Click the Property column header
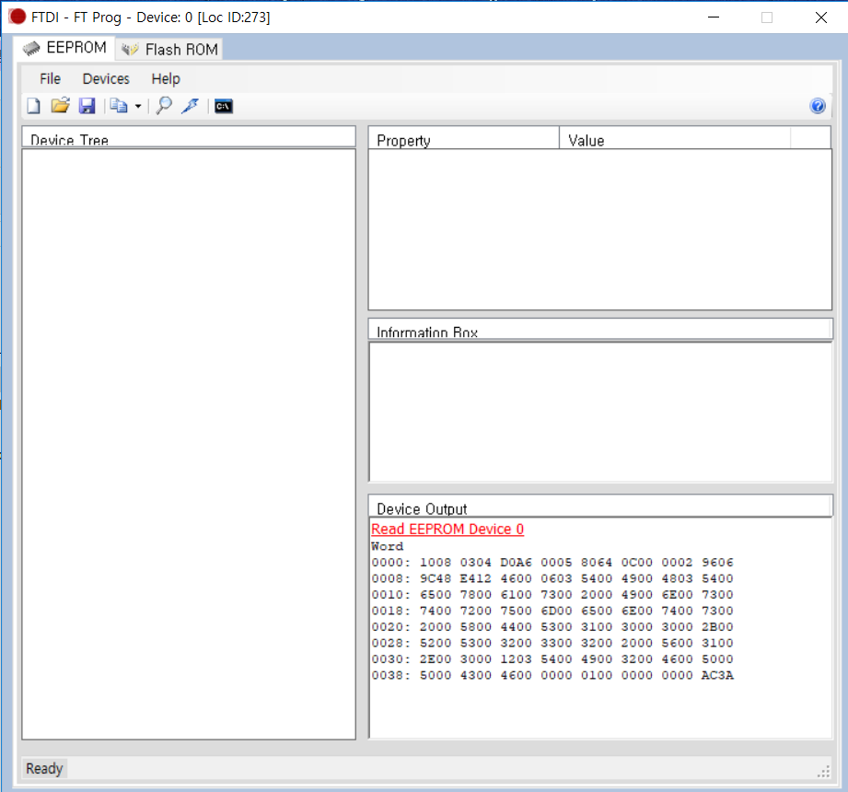 point(463,138)
